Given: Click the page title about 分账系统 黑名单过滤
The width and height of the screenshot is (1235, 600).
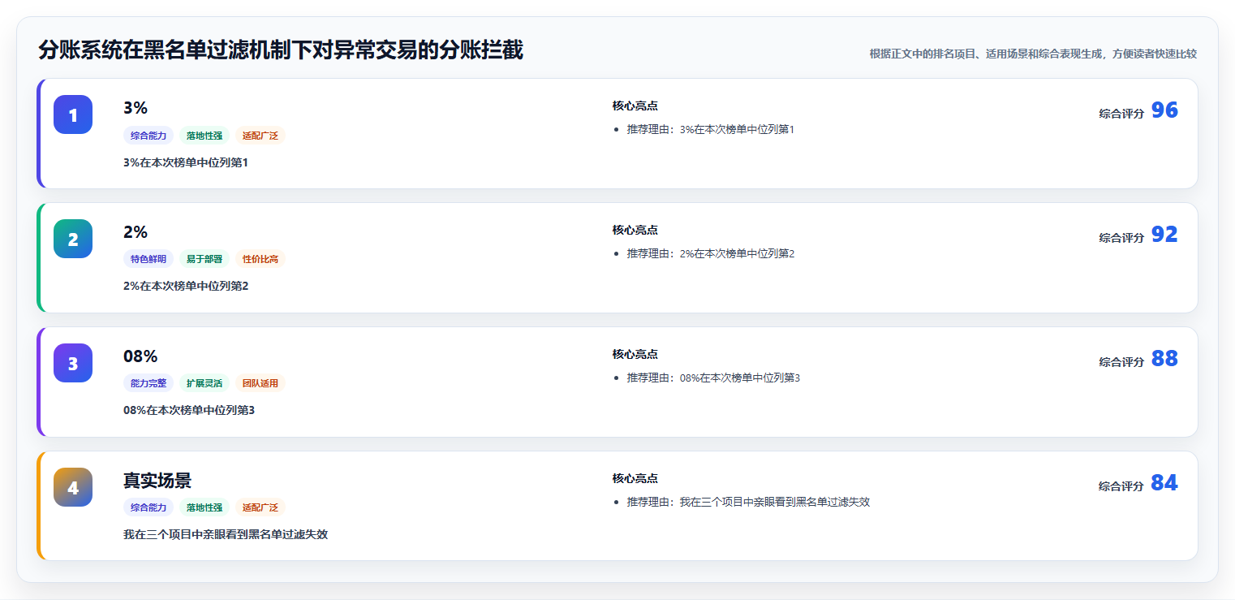Looking at the screenshot, I should [x=281, y=50].
